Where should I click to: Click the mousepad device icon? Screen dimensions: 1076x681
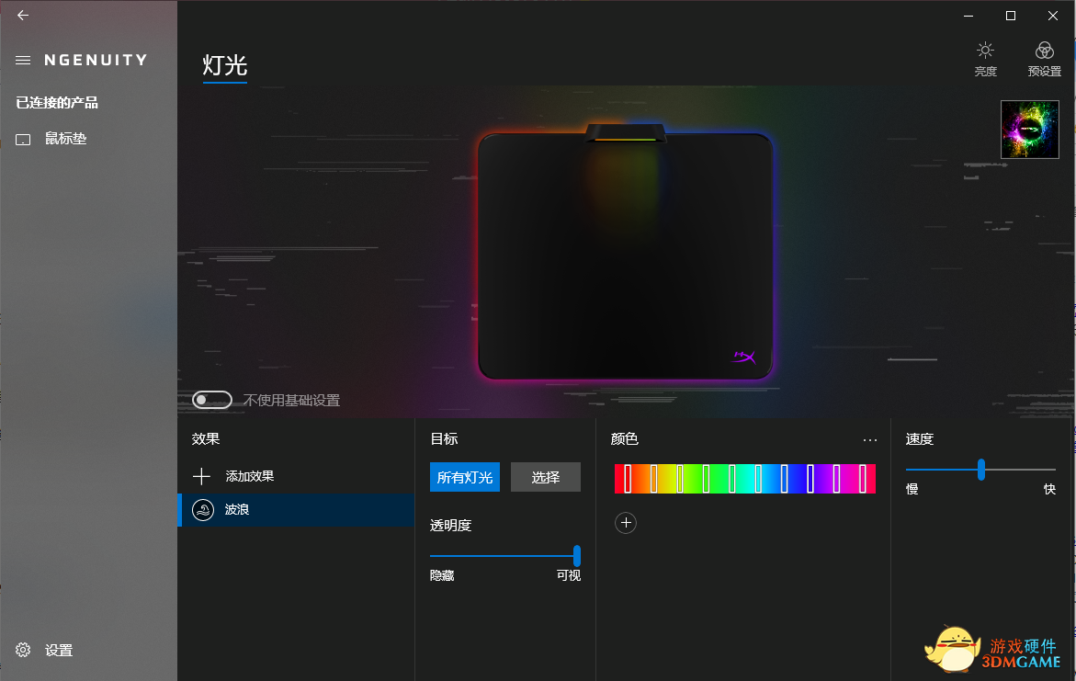coord(23,140)
